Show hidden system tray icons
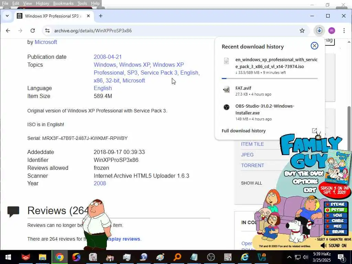Image resolution: width=352 pixels, height=264 pixels. [289, 257]
